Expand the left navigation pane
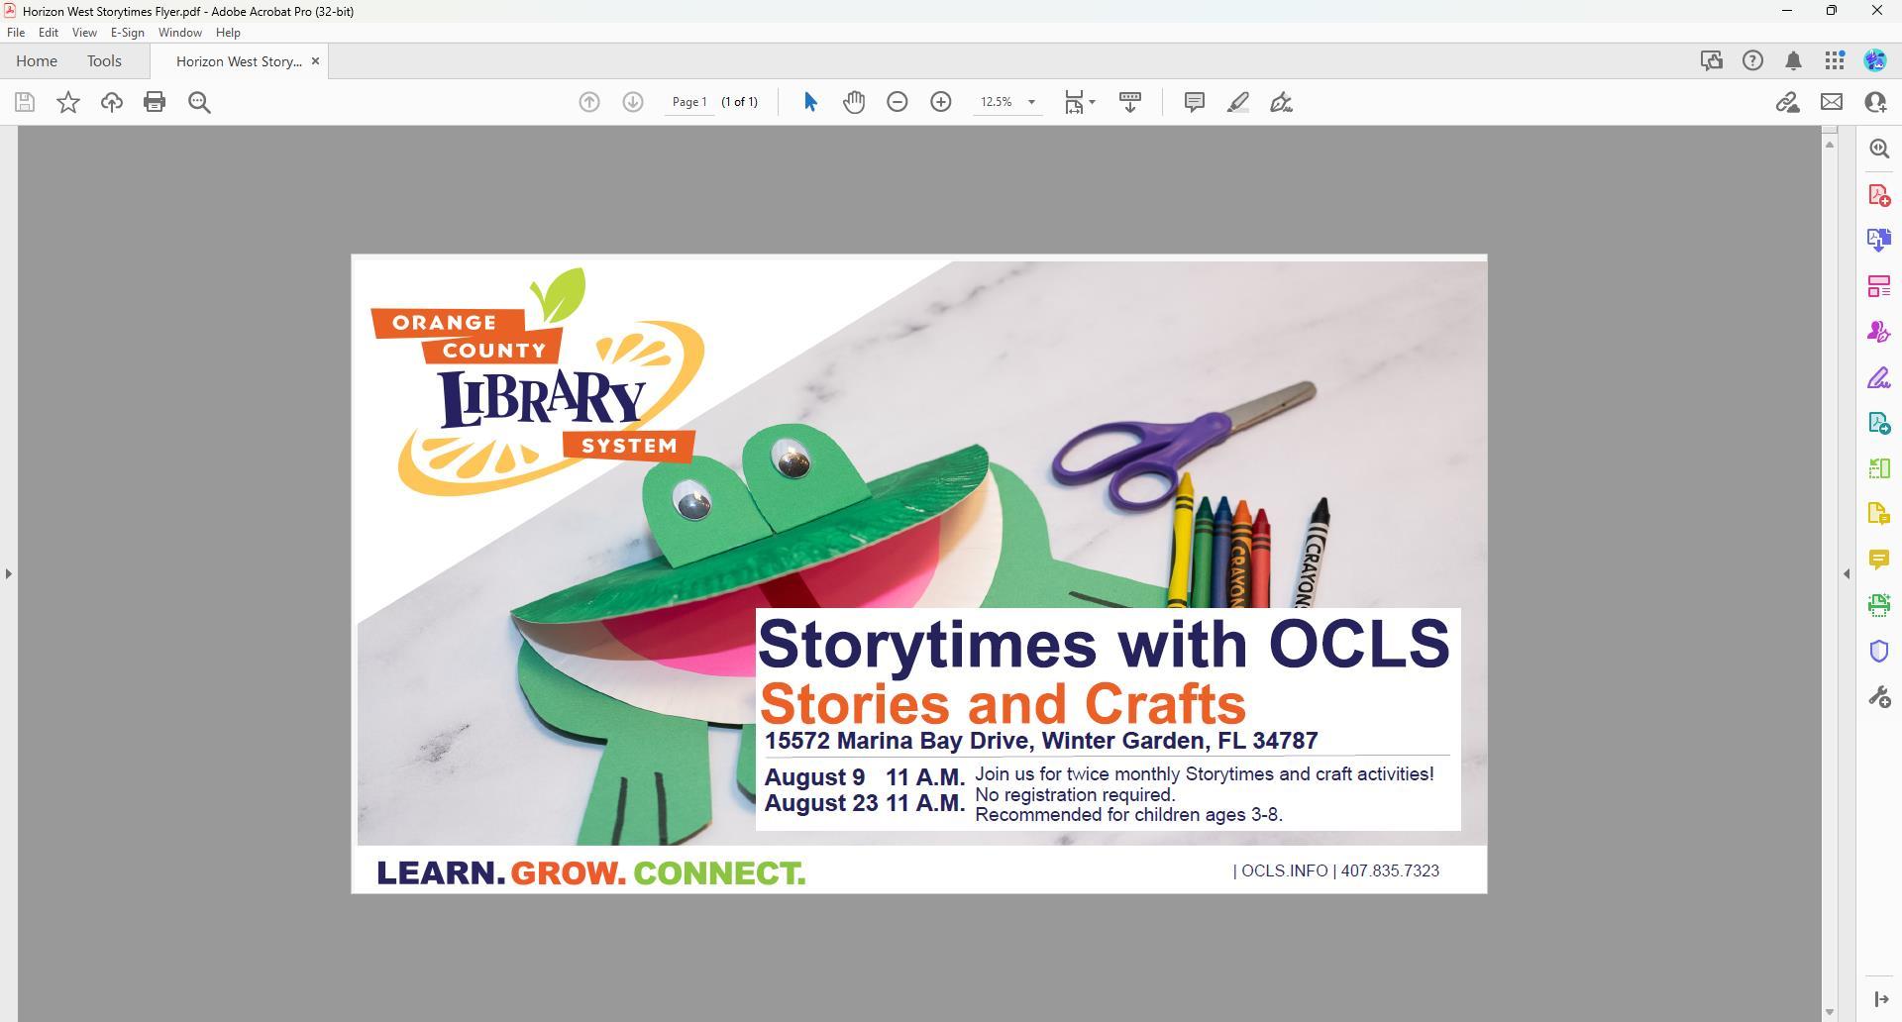The image size is (1902, 1022). pyautogui.click(x=9, y=573)
